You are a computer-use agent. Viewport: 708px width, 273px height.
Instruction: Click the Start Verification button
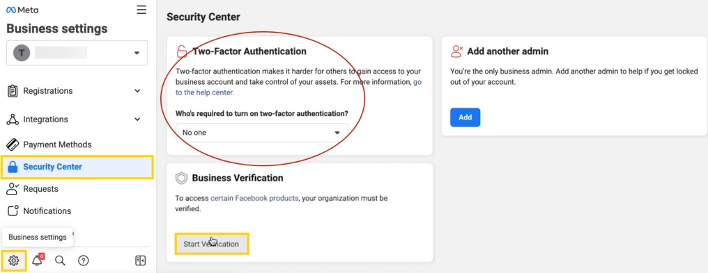point(211,244)
